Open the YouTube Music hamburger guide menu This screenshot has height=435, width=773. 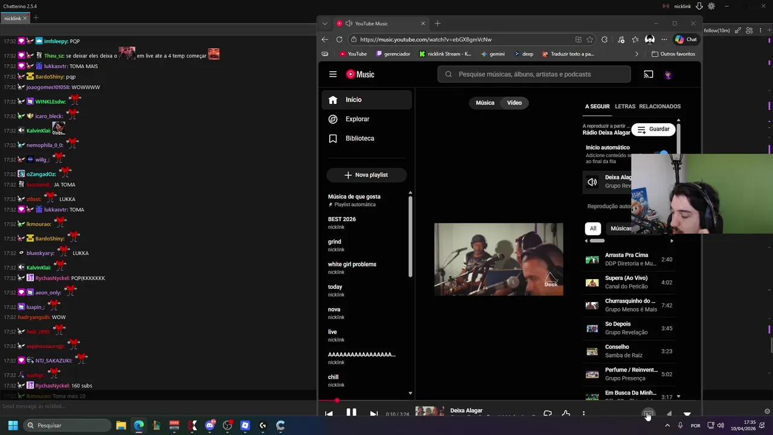click(x=333, y=74)
